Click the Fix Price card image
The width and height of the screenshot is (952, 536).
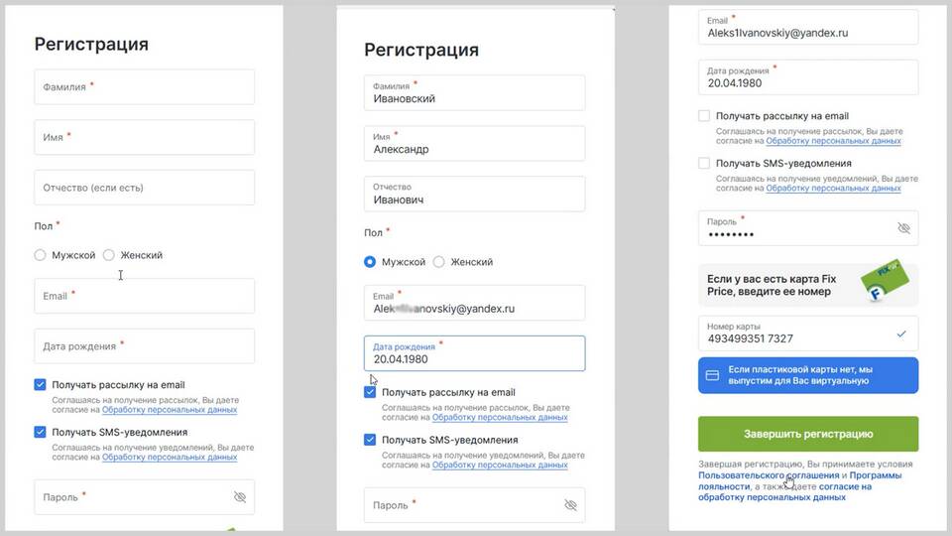892,283
